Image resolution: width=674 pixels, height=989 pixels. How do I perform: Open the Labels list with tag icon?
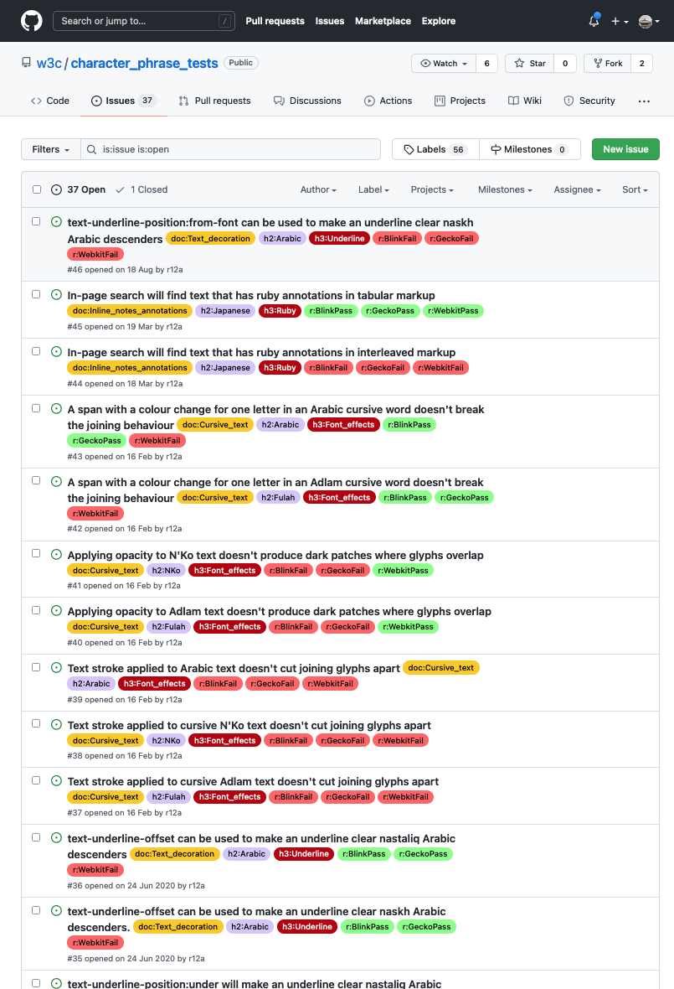[435, 149]
